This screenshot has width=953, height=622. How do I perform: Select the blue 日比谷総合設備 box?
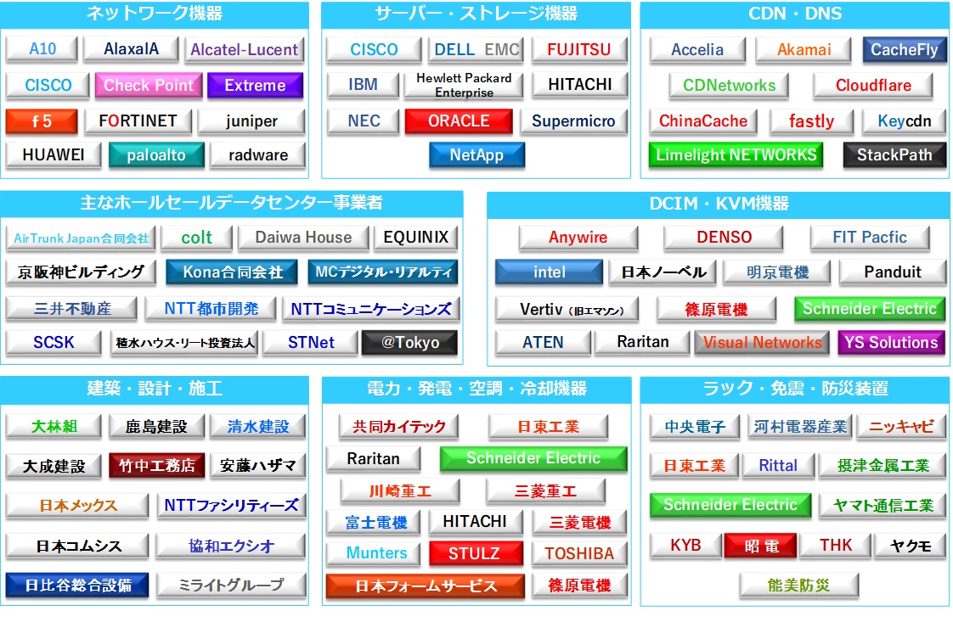click(77, 586)
